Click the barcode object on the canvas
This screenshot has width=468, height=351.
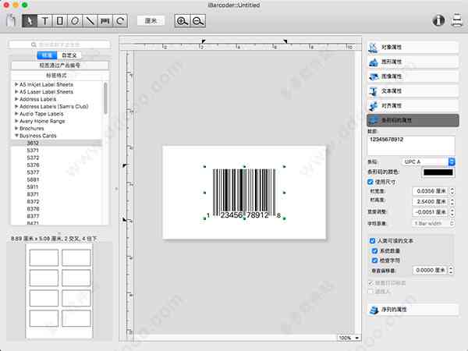coord(244,193)
